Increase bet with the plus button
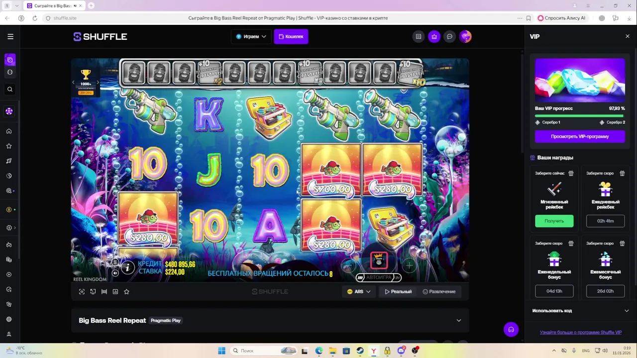Screen dimensions: 637x358 pyautogui.click(x=409, y=266)
